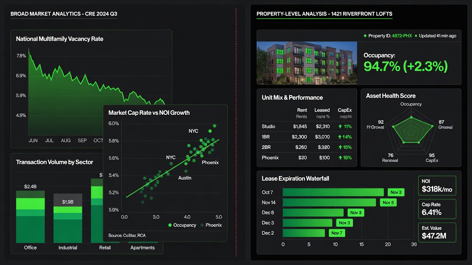Click the Riverfront Lofts building photo
Screen dimensions: 472x265
pyautogui.click(x=307, y=63)
